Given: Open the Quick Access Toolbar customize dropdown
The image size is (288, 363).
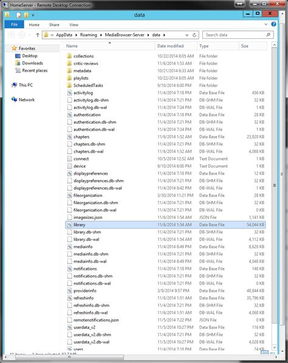Looking at the screenshot, I should (x=33, y=15).
